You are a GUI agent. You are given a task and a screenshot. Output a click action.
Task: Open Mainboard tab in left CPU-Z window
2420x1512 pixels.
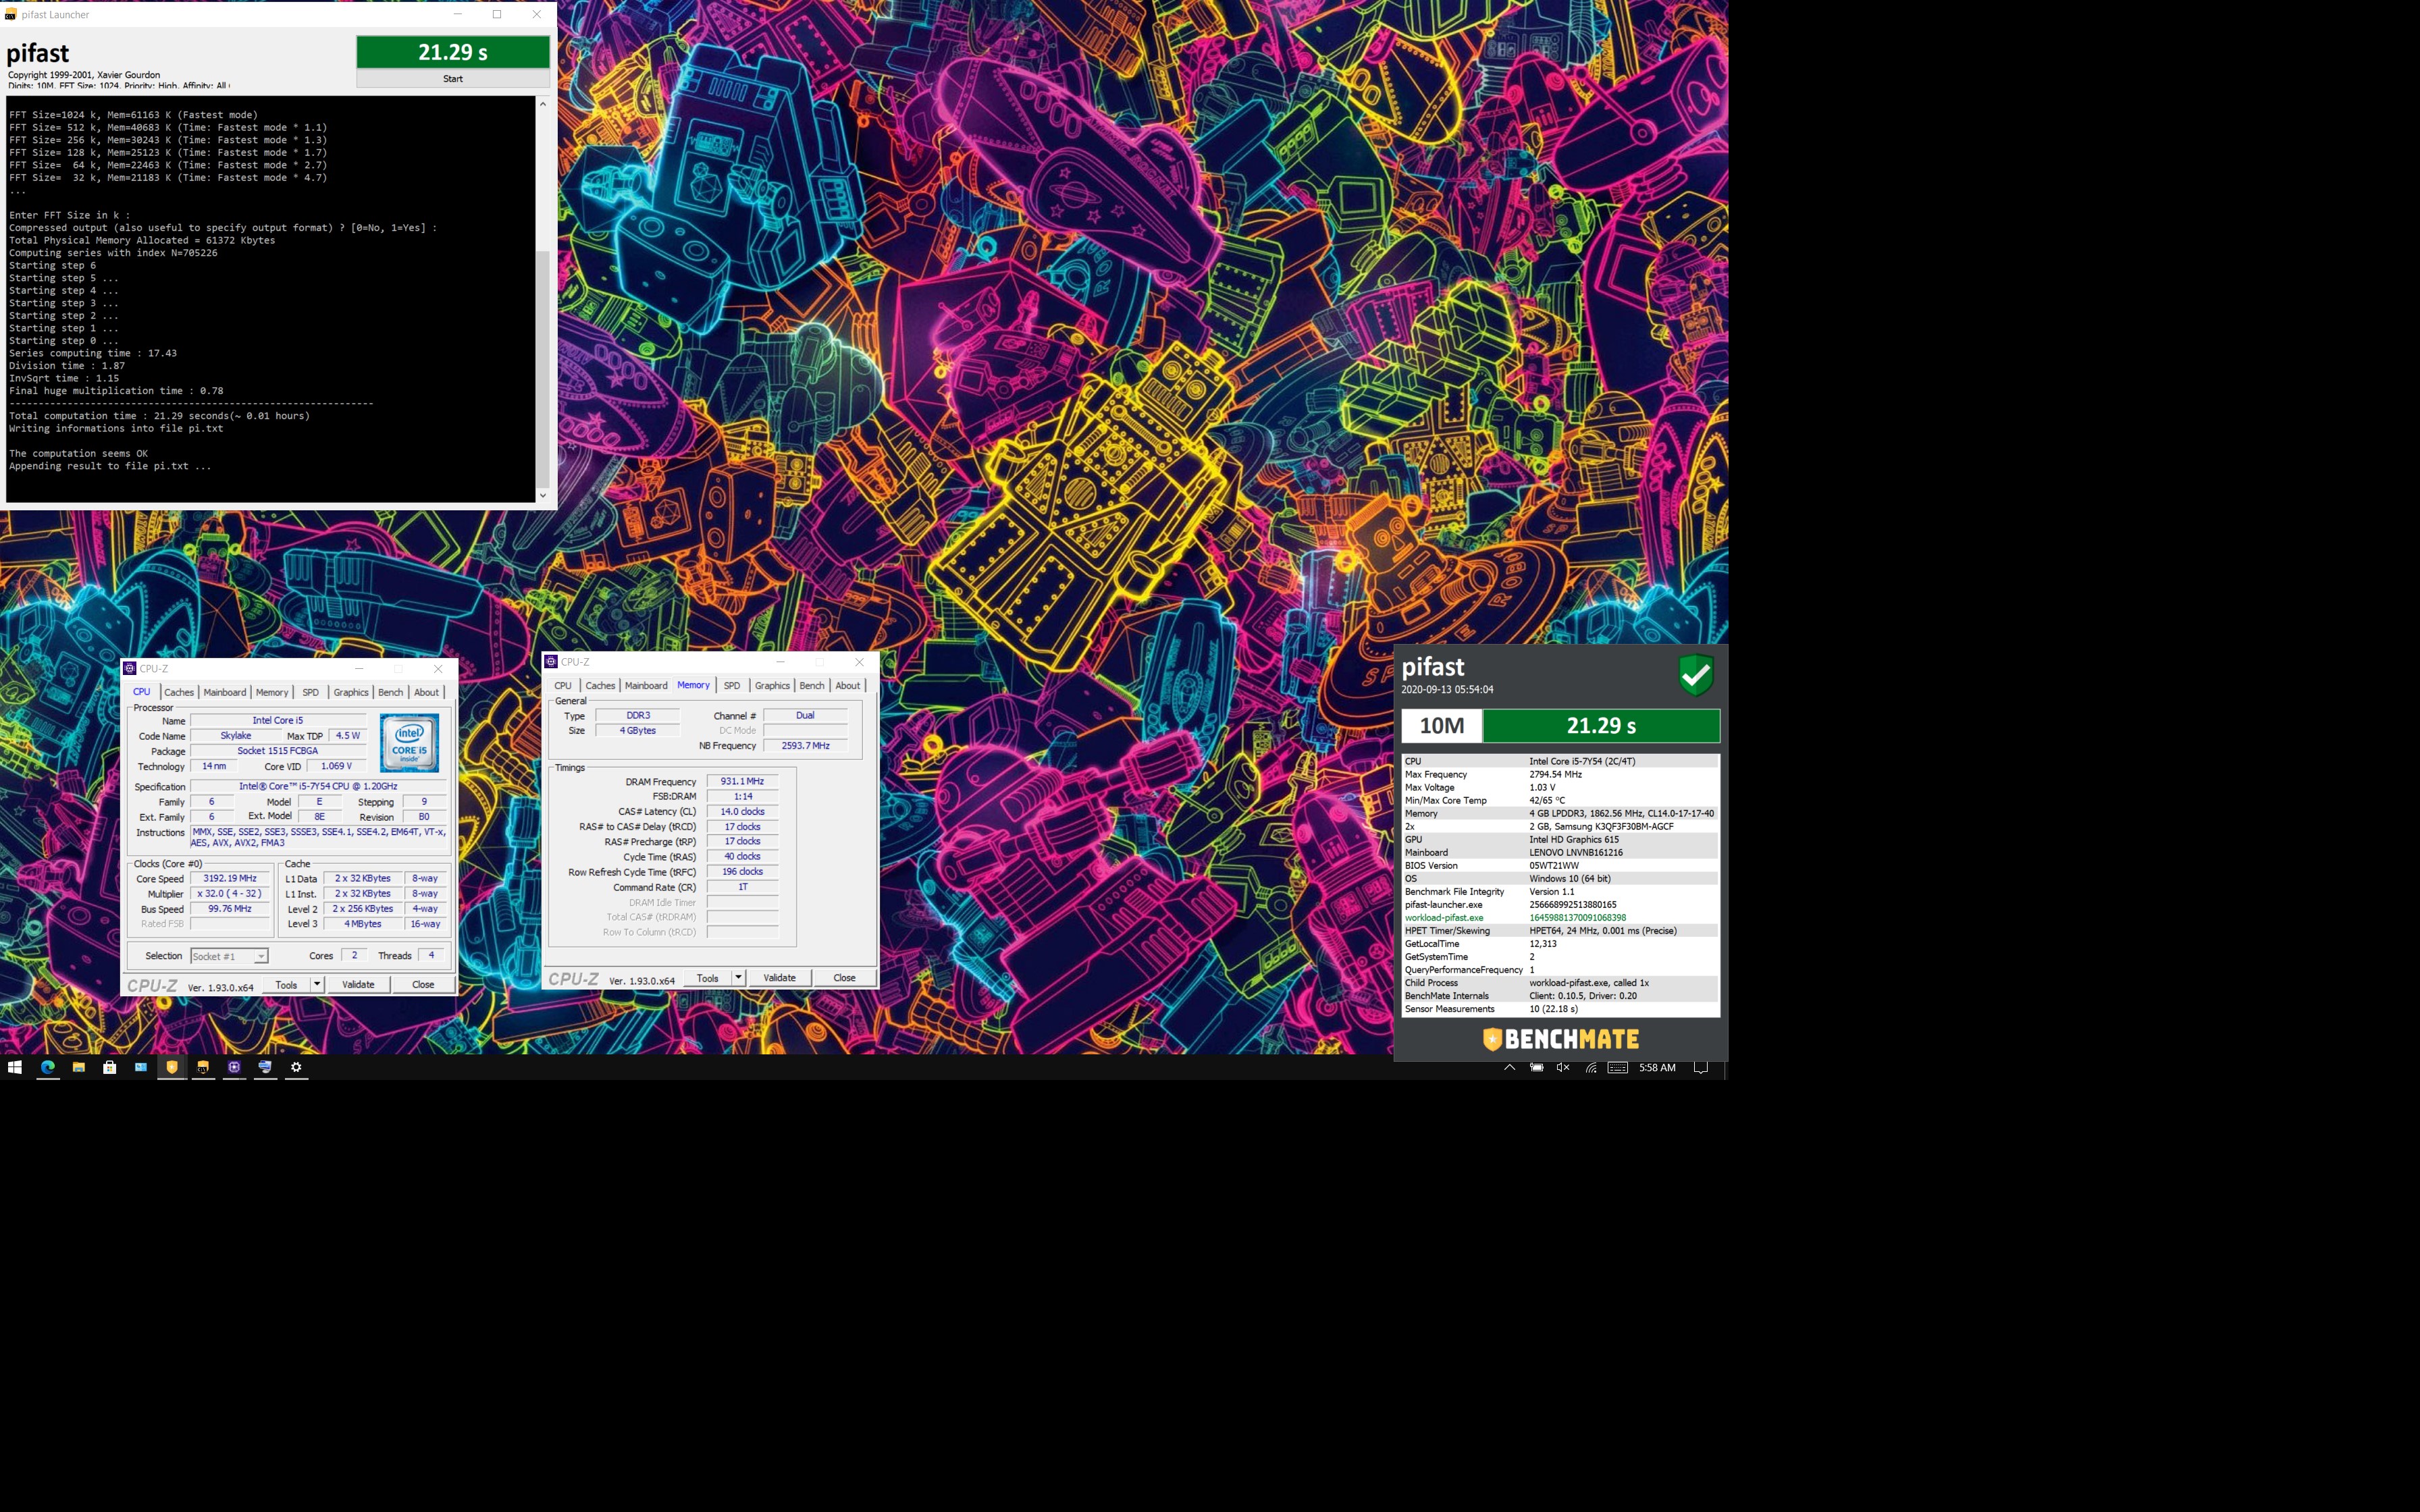click(x=225, y=692)
